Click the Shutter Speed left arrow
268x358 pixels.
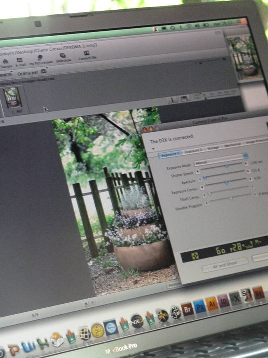(197, 171)
